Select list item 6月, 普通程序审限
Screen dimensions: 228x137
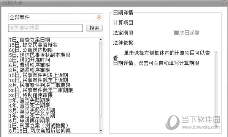click(x=30, y=65)
